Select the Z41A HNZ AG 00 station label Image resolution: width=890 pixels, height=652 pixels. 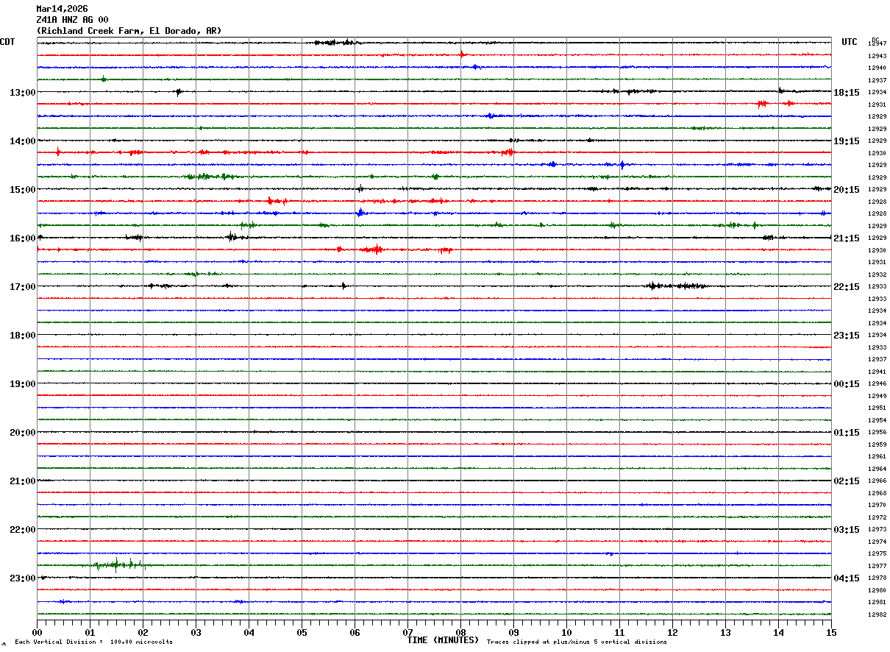pyautogui.click(x=72, y=20)
